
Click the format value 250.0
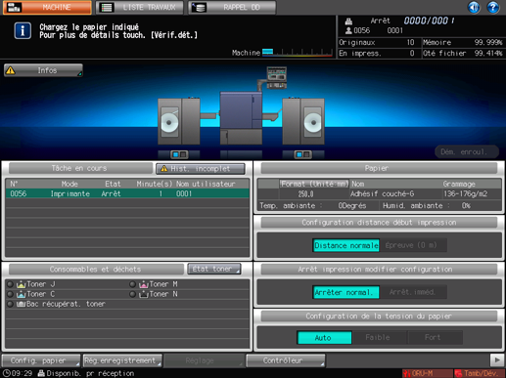click(305, 194)
